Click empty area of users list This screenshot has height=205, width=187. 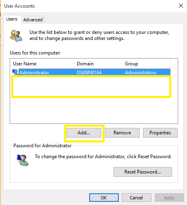(x=94, y=110)
